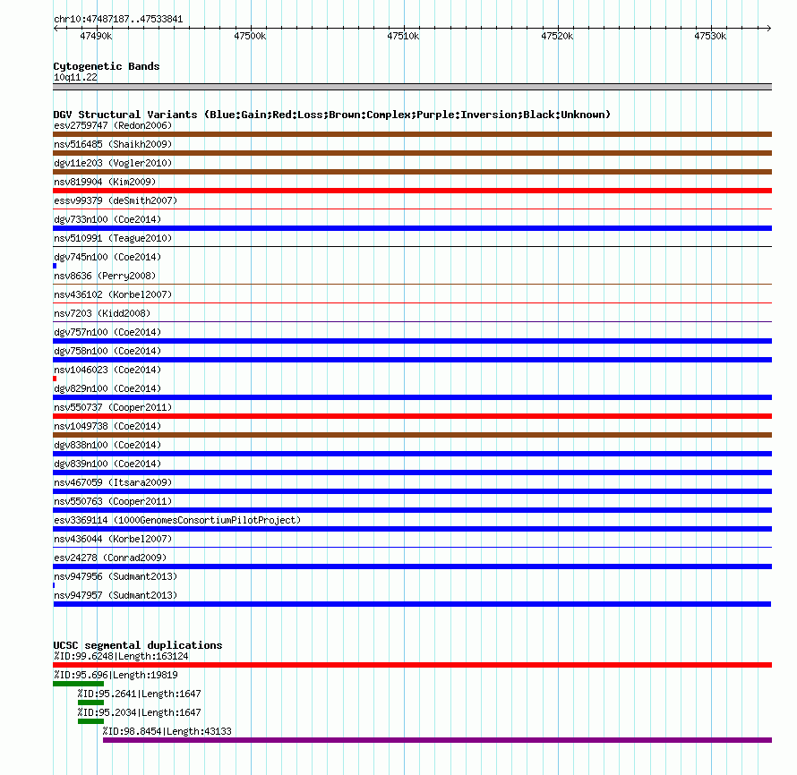This screenshot has width=797, height=775.
Task: Click the chr10:47487187..47533841 coordinate label
Action: point(118,20)
